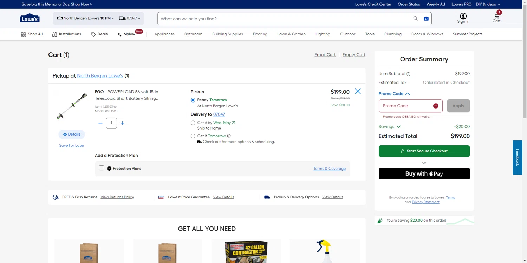
Task: Open camera visual search icon
Action: tap(426, 19)
